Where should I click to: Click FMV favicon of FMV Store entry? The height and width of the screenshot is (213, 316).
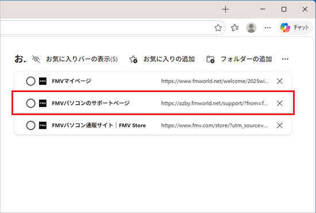click(43, 125)
